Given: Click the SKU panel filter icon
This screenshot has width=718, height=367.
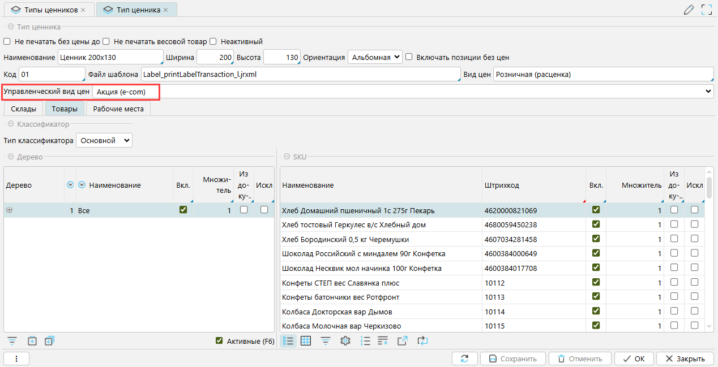Looking at the screenshot, I should click(326, 340).
